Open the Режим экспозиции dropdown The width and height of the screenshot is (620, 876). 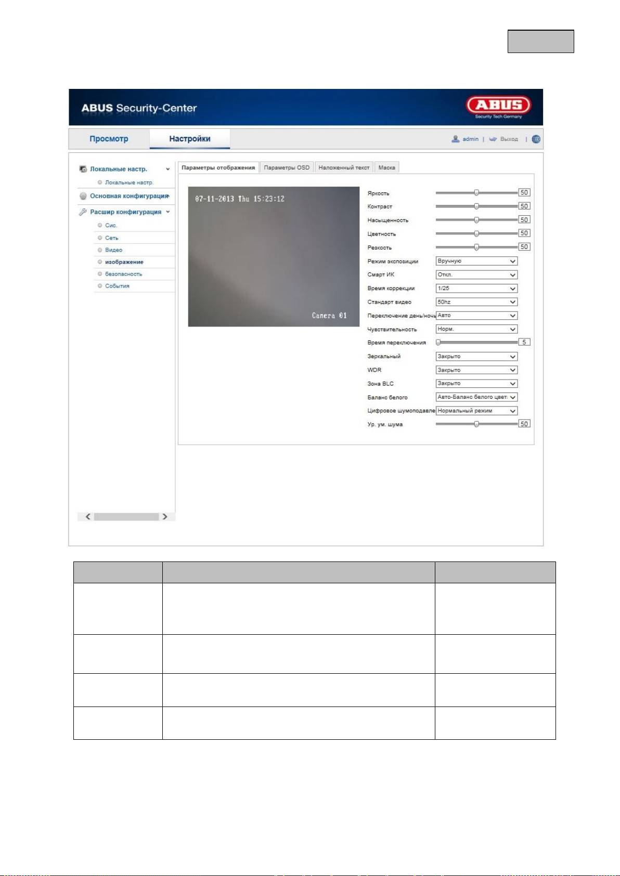point(476,261)
